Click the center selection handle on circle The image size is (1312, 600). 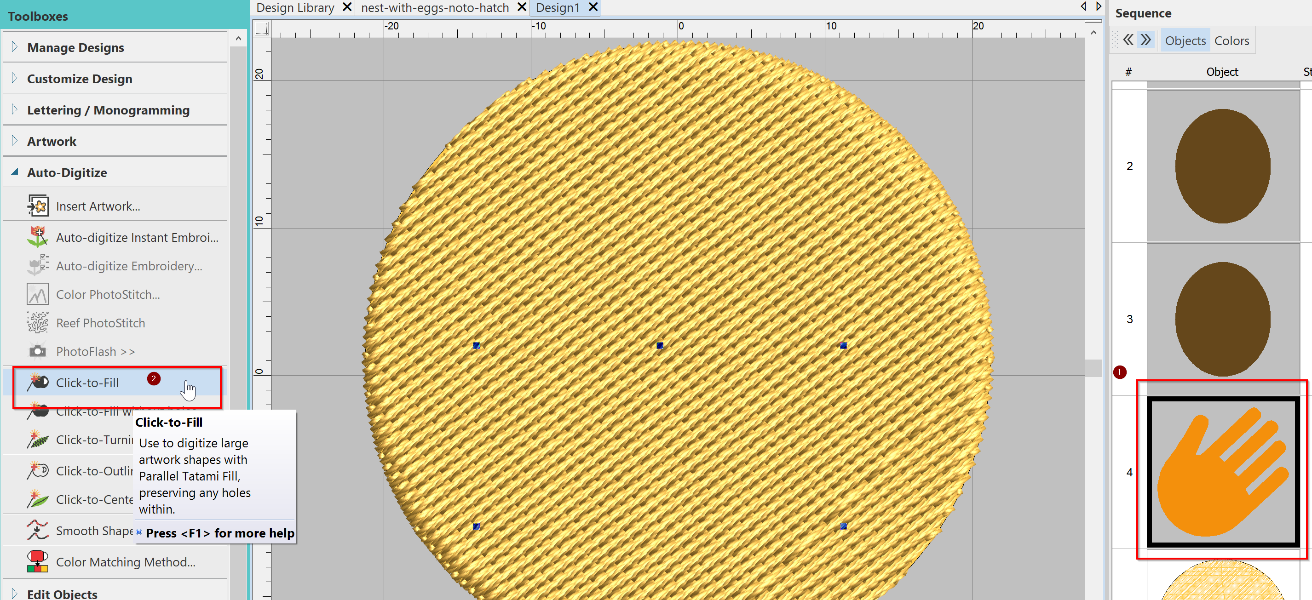[660, 345]
